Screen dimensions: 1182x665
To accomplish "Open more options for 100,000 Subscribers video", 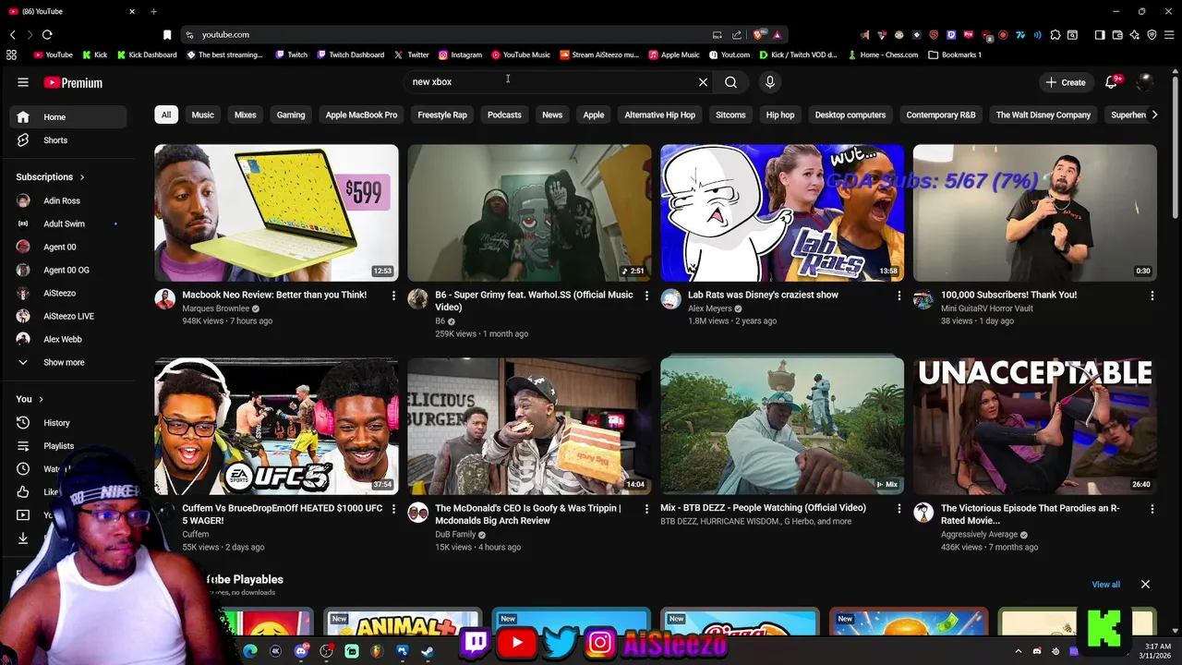I will [1152, 296].
